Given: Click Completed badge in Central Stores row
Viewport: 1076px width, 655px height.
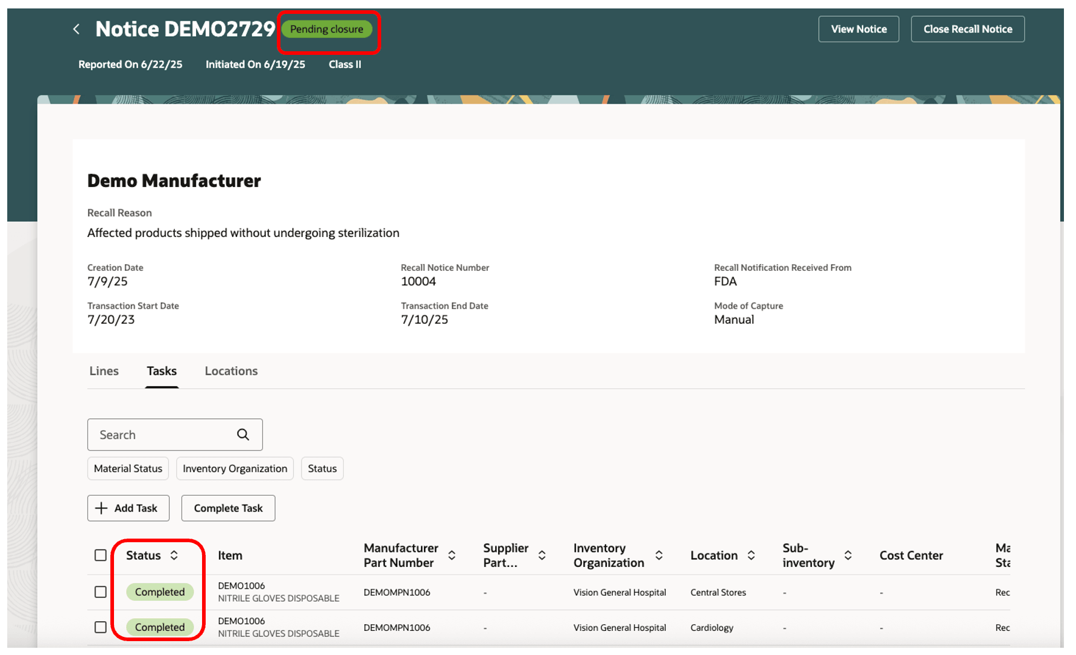Looking at the screenshot, I should click(160, 592).
